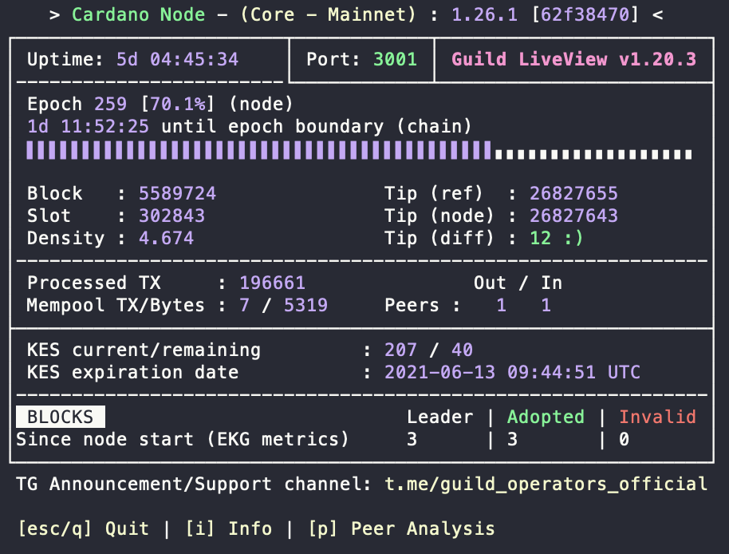
Task: Select the commit hash [62f38470]
Action: [585, 15]
